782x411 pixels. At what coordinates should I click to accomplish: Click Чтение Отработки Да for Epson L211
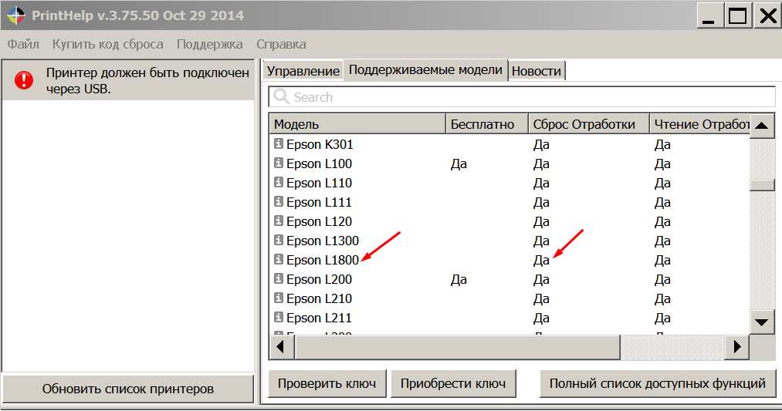(x=662, y=318)
